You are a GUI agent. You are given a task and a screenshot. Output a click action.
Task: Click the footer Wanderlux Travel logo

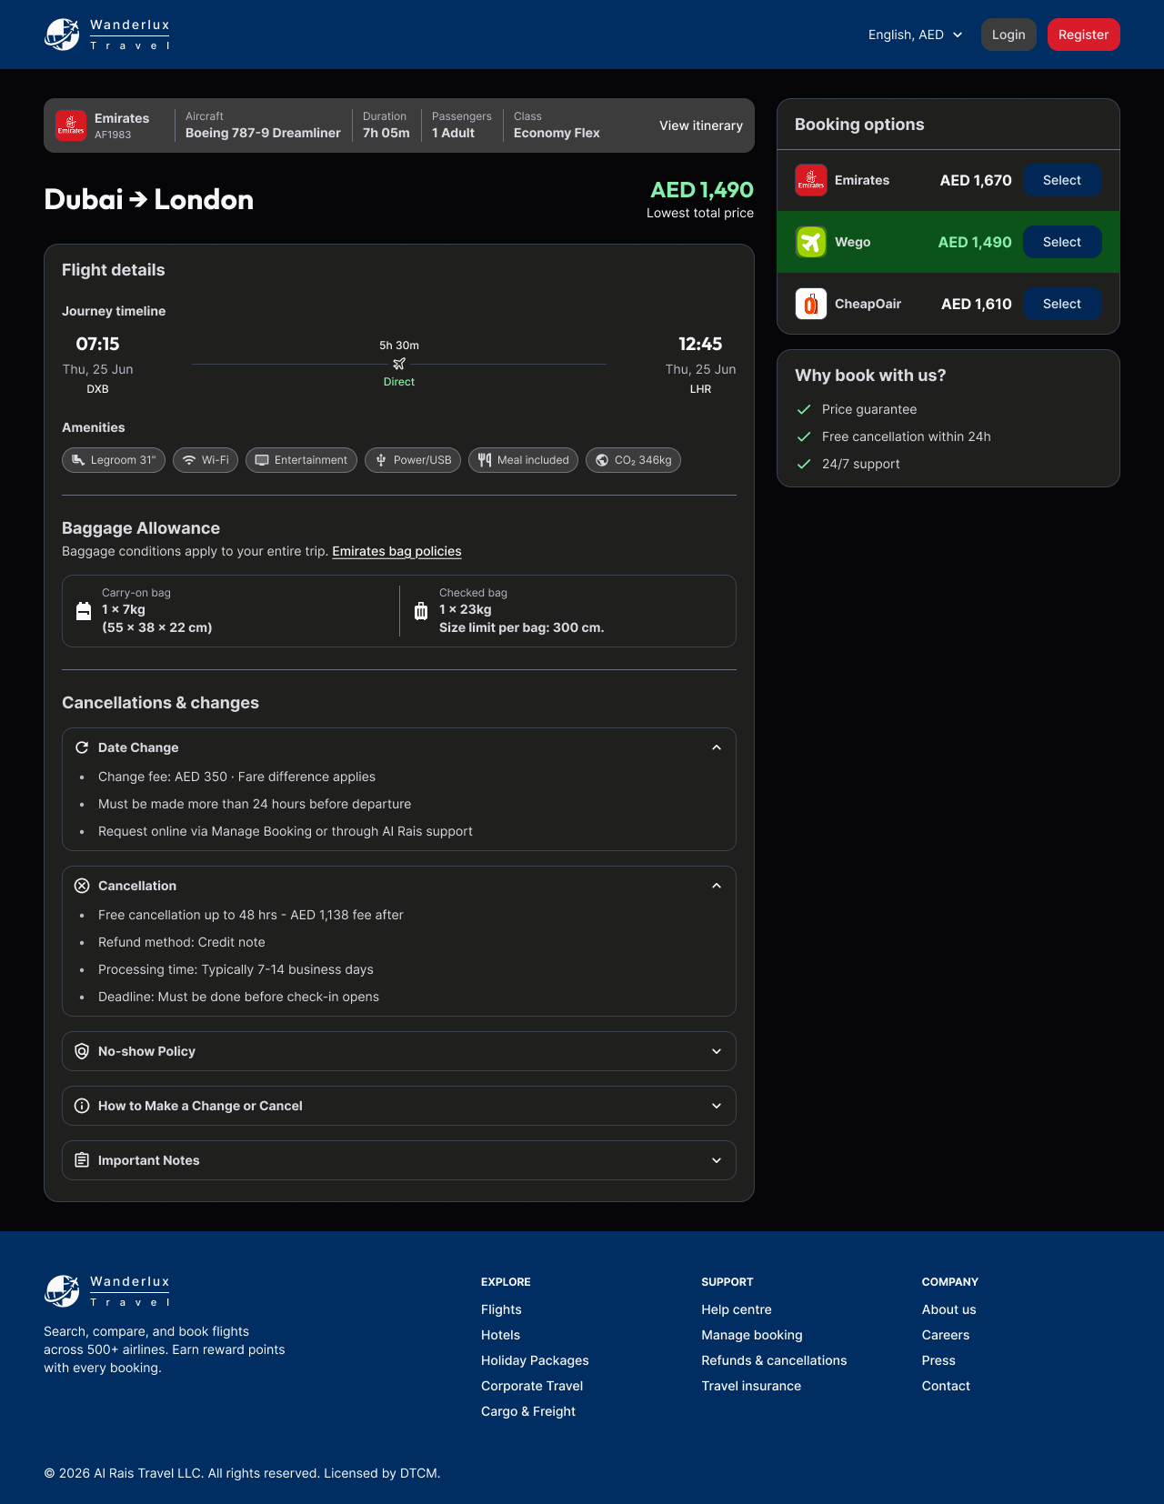tap(107, 1291)
